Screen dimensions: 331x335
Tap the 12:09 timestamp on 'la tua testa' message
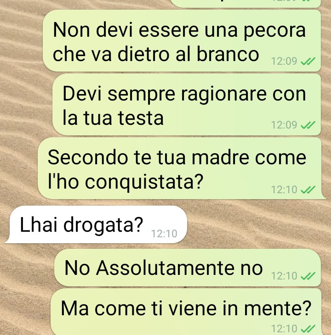pyautogui.click(x=284, y=125)
